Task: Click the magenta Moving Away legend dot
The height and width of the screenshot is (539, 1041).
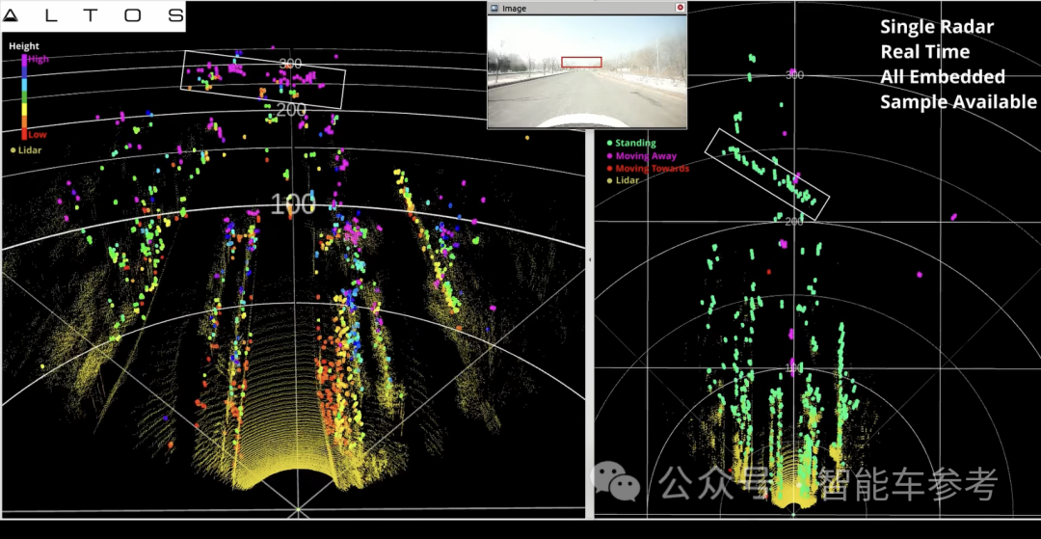Action: click(x=608, y=155)
